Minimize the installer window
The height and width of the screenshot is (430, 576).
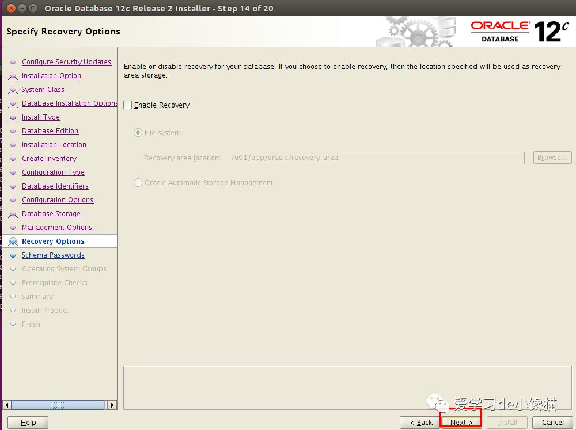point(22,8)
